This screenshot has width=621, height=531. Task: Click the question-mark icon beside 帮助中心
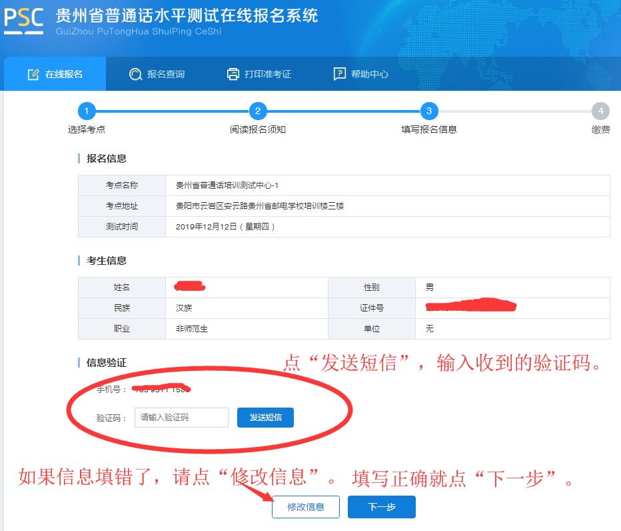point(340,74)
